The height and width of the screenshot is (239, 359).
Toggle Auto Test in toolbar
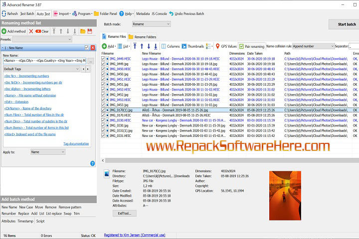pyautogui.click(x=43, y=14)
